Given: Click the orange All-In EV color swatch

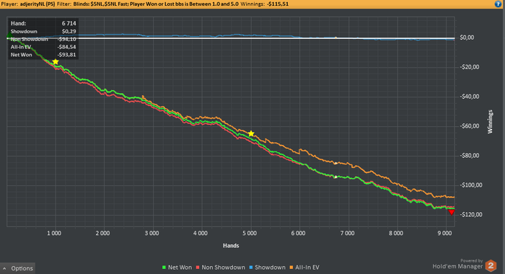Looking at the screenshot, I should [291, 268].
